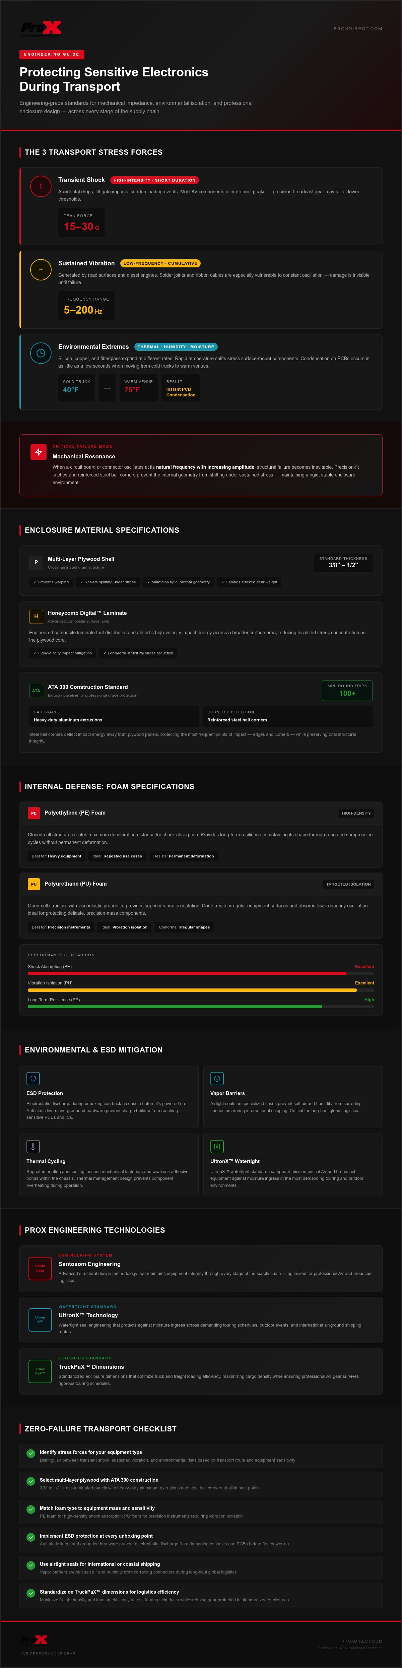Click the Conforms: Irregular shapes chip
The width and height of the screenshot is (402, 1668).
185,927
